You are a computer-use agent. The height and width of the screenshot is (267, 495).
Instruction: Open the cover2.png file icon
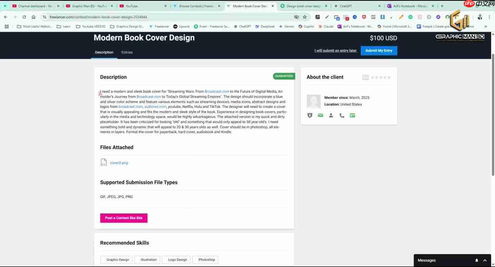pos(104,162)
